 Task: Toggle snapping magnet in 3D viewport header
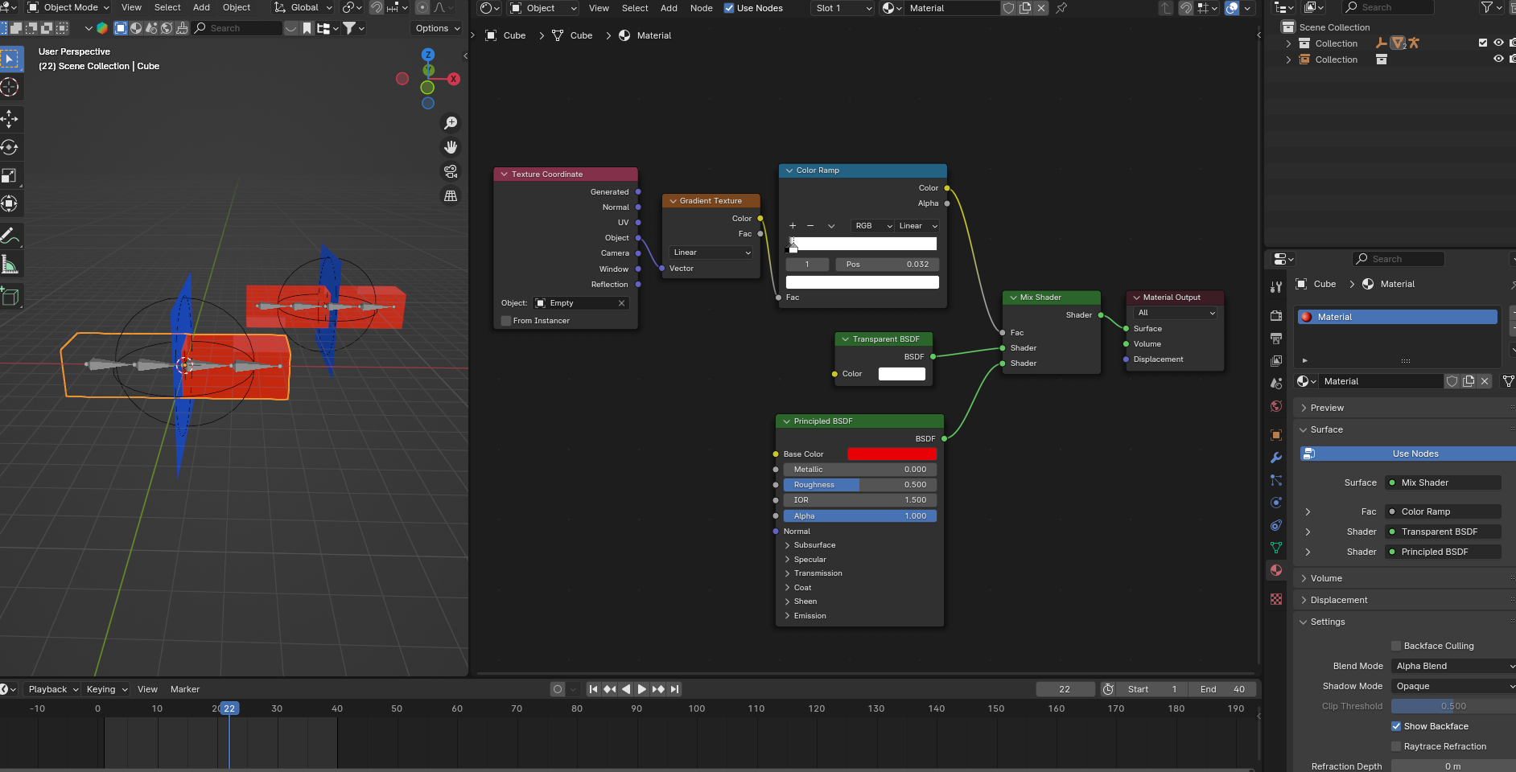tap(377, 7)
